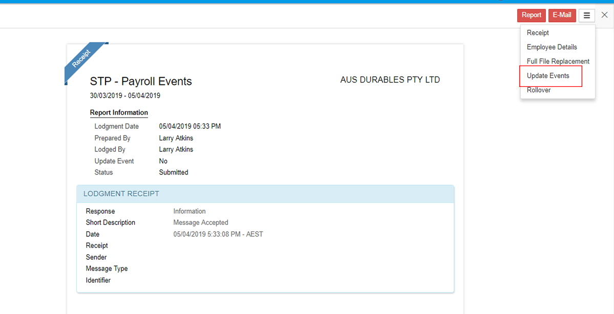Image resolution: width=614 pixels, height=314 pixels.
Task: Click the Update Event value No
Action: pos(163,161)
